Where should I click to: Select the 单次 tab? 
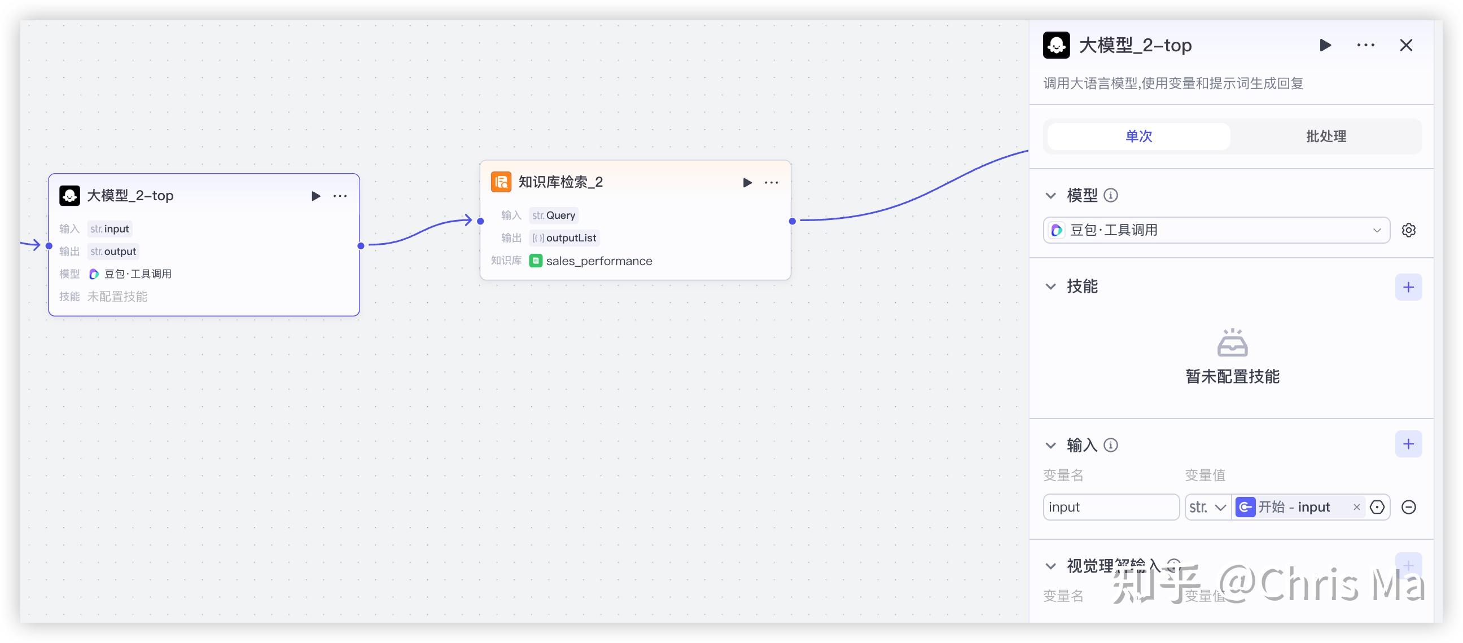click(x=1138, y=136)
